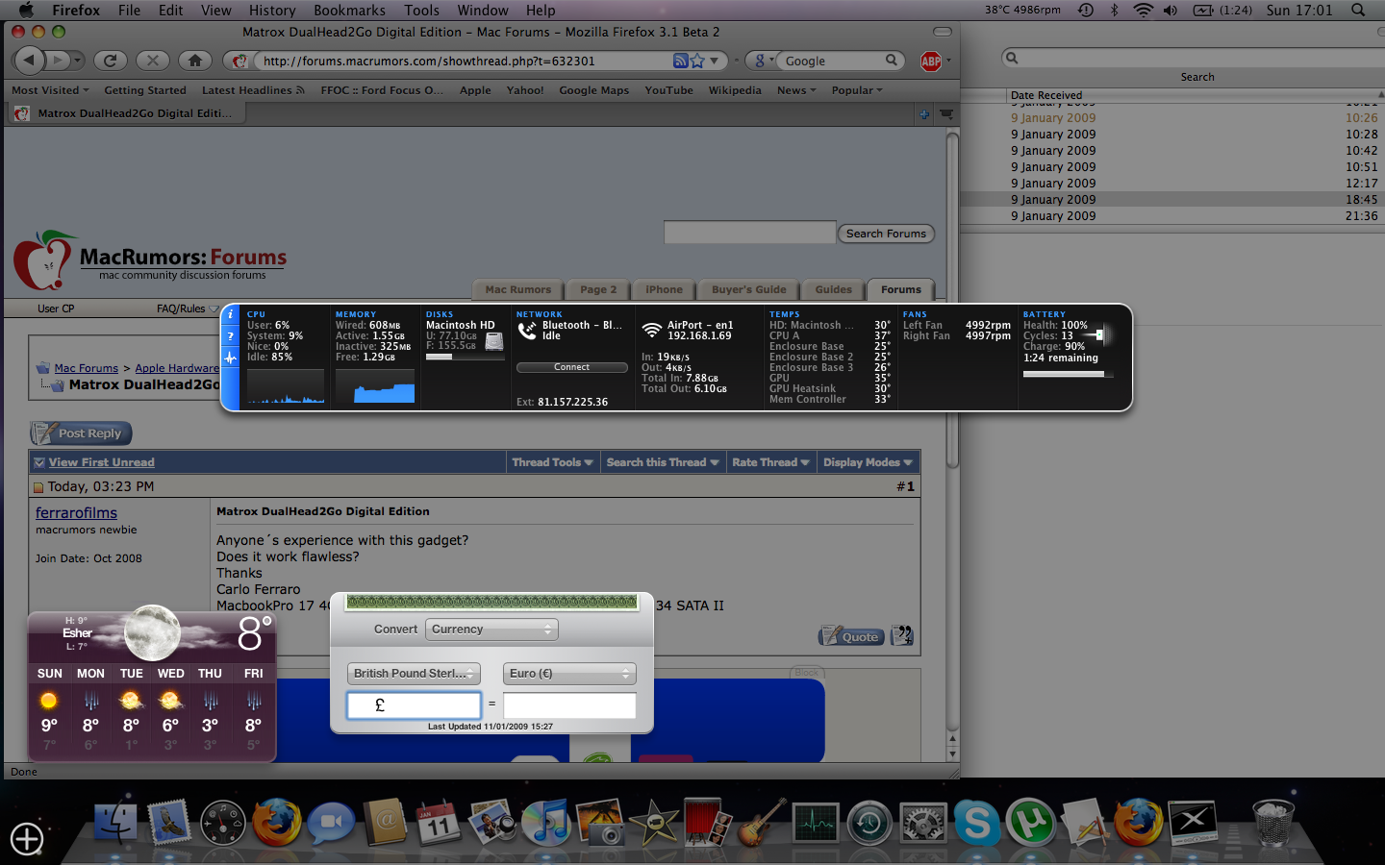Open a new tab with plus icon
This screenshot has height=865, width=1385.
(x=924, y=114)
